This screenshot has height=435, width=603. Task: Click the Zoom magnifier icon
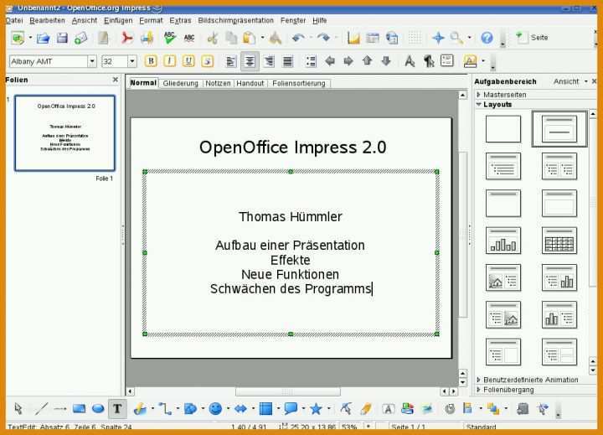(456, 38)
